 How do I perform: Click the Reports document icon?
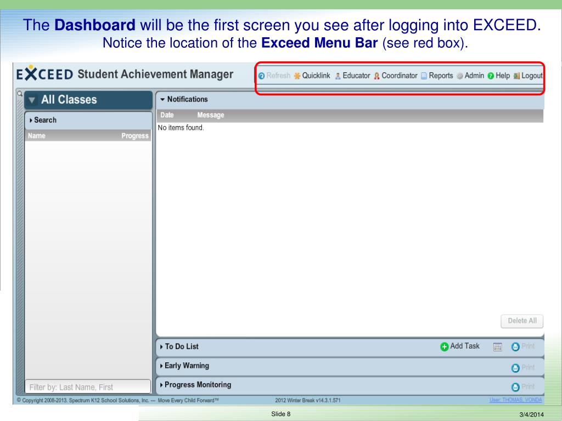pyautogui.click(x=424, y=76)
